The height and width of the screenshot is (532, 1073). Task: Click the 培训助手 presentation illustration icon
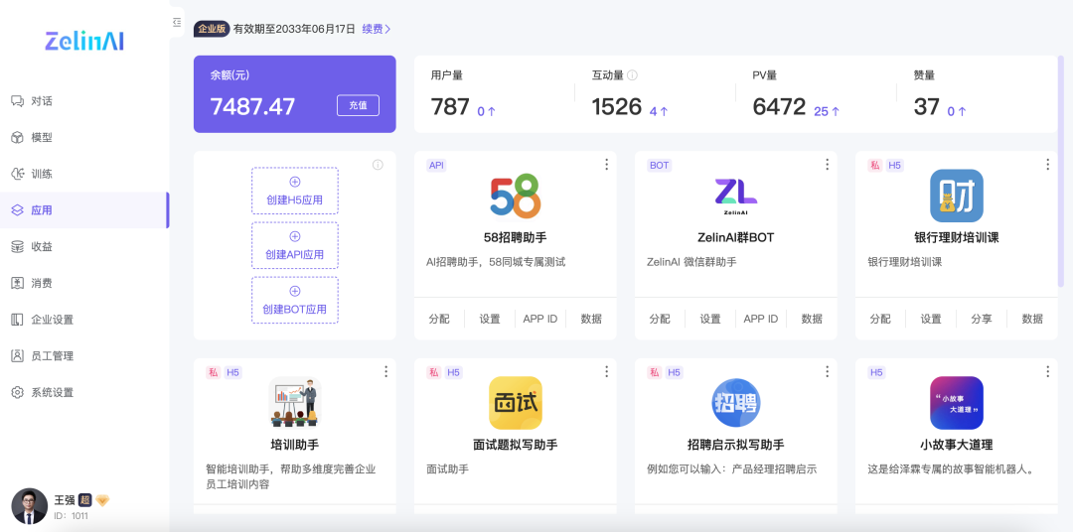point(295,403)
